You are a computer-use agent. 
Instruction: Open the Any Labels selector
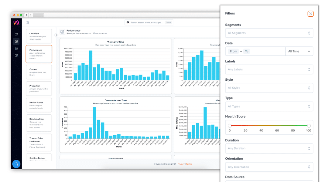(x=269, y=69)
